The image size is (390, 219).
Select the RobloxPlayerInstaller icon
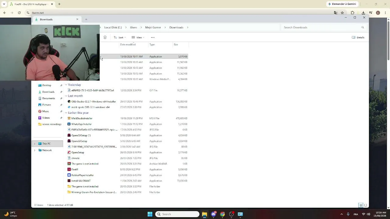[x=69, y=175]
